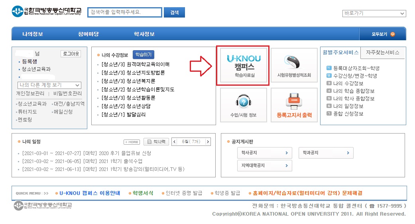415x224 pixels.
Task: Open course 발달심리
Action: coord(123,114)
